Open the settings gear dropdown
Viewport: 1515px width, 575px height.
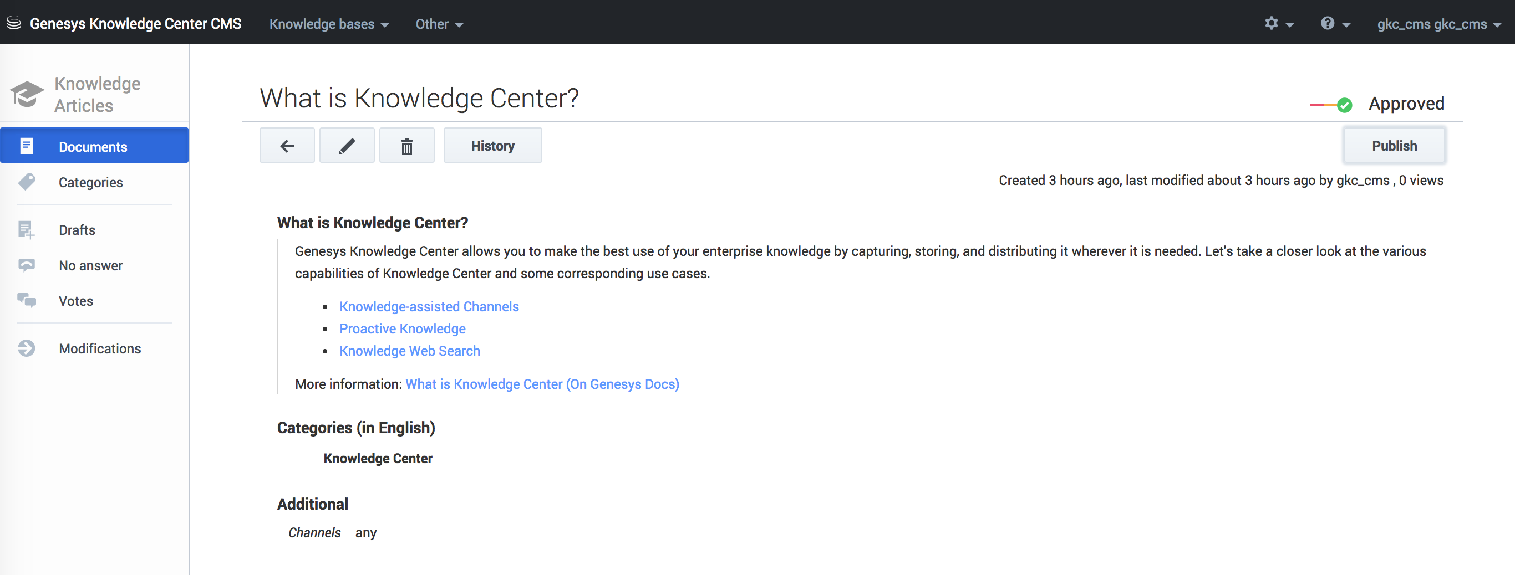pos(1278,23)
